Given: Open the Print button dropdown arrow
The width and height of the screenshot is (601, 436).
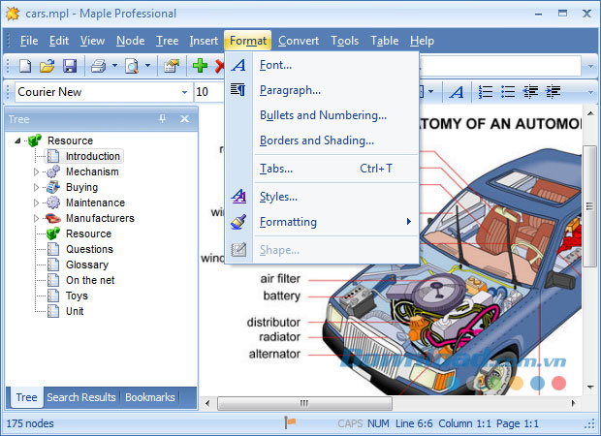Looking at the screenshot, I should (x=114, y=66).
